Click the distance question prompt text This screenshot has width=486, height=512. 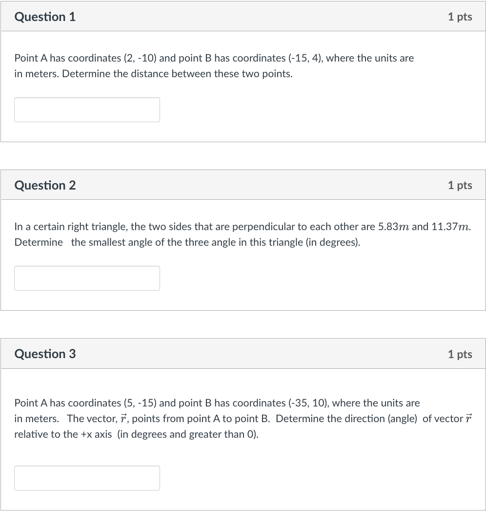point(214,65)
